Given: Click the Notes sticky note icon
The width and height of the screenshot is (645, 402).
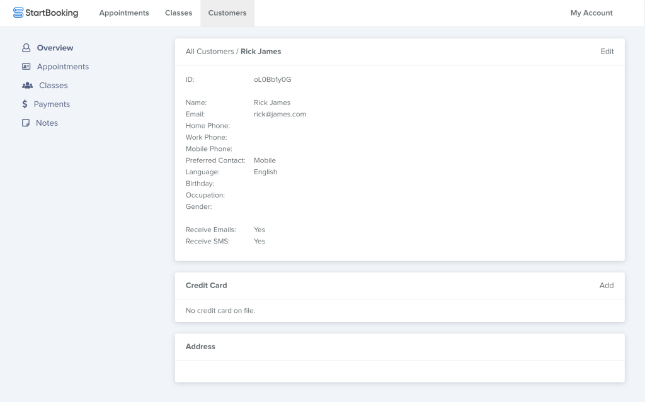Looking at the screenshot, I should click(26, 123).
